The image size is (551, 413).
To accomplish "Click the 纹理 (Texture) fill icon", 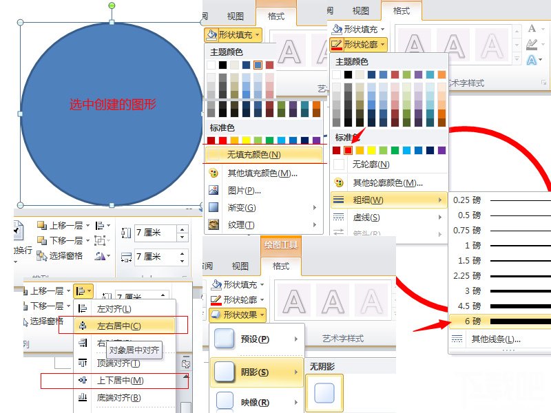I will pos(211,222).
